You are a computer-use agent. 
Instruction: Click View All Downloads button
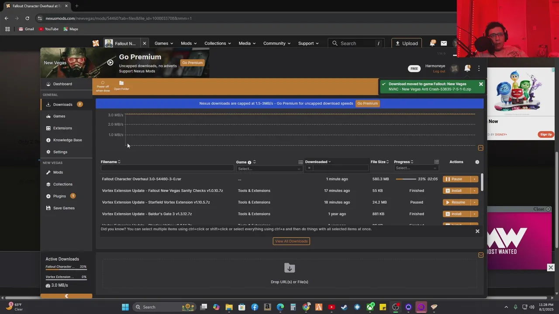tap(291, 241)
